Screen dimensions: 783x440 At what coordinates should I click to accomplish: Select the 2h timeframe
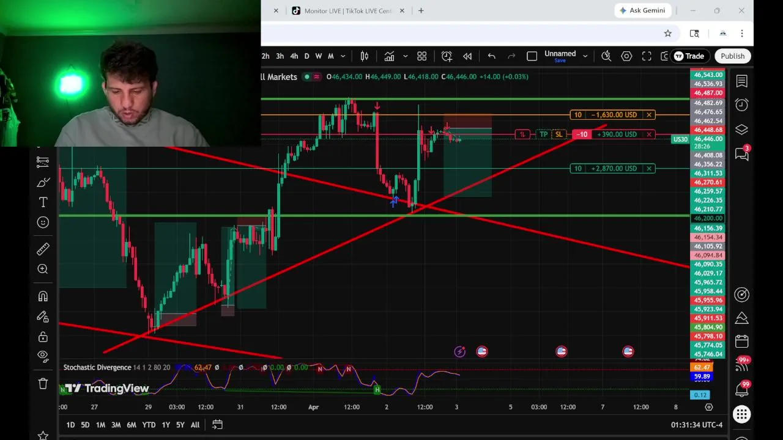pos(265,56)
